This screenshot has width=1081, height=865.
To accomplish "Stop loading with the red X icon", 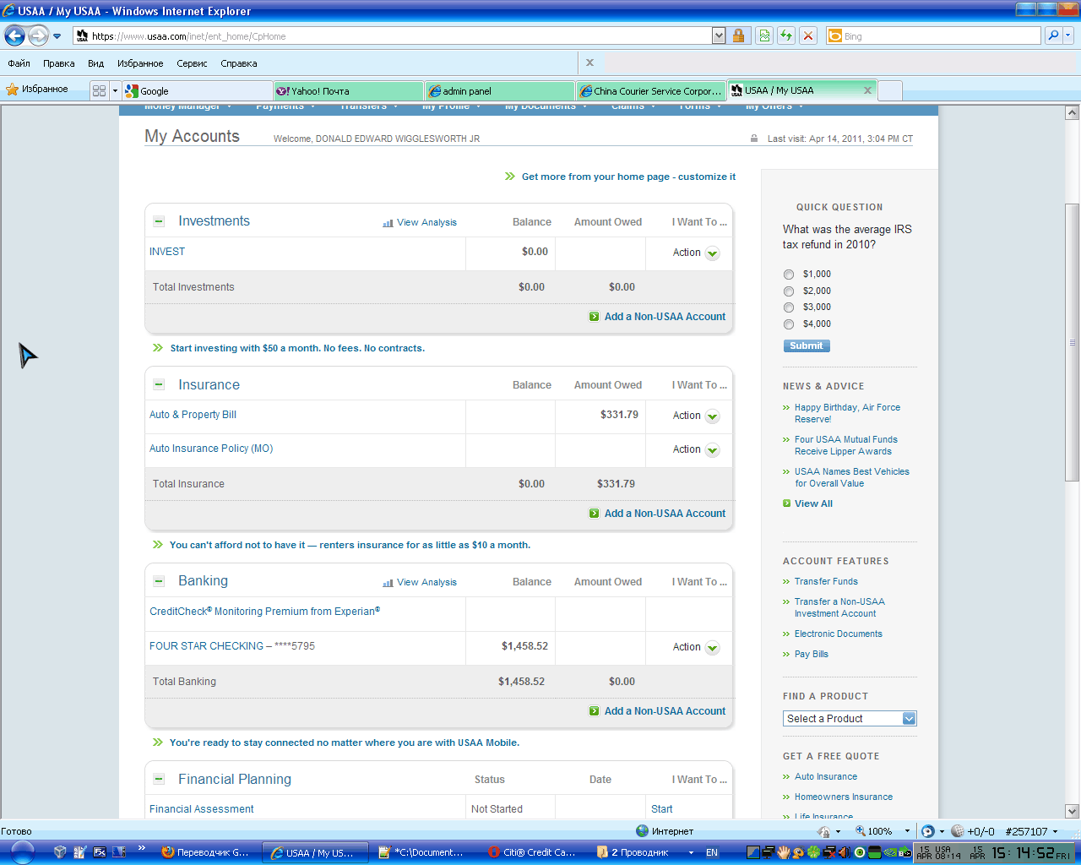I will click(808, 35).
